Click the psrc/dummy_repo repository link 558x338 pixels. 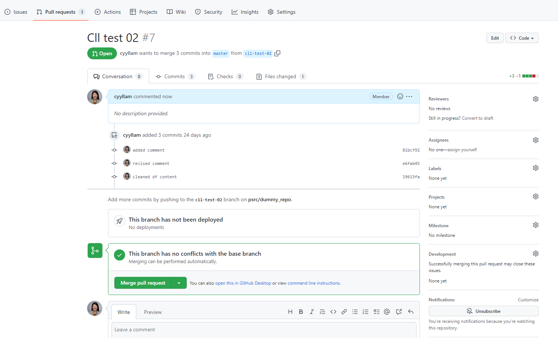tap(270, 199)
